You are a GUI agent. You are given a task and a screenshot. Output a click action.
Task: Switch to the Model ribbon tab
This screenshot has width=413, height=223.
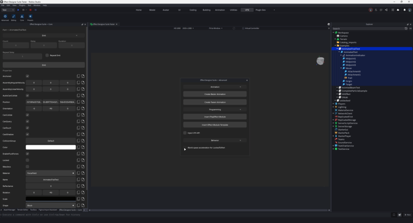[x=152, y=10]
